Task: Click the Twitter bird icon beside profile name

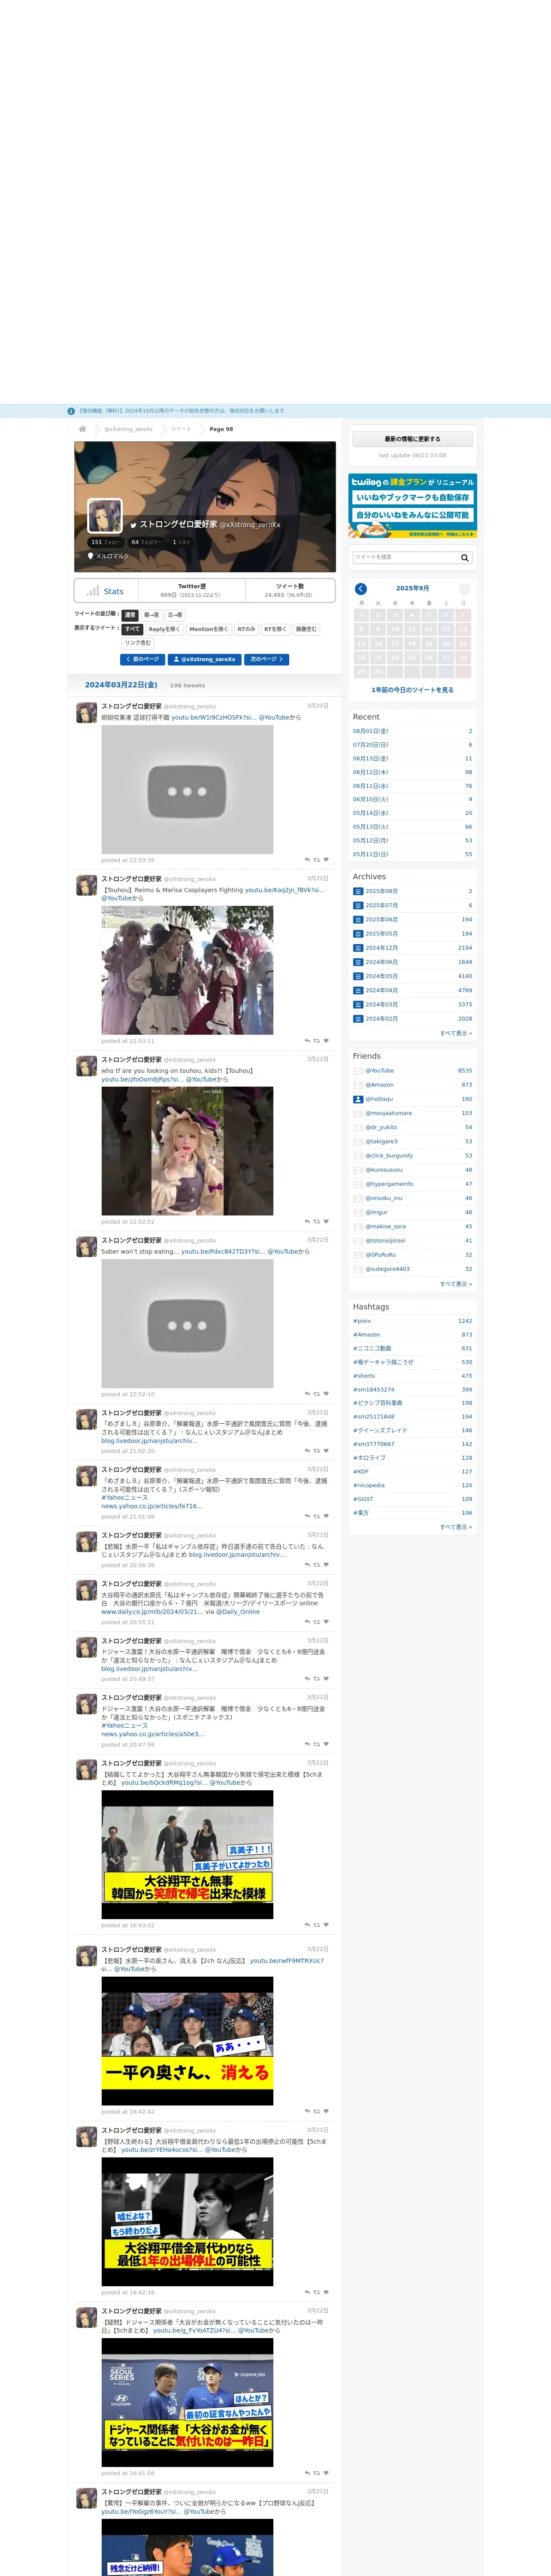Action: 133,525
